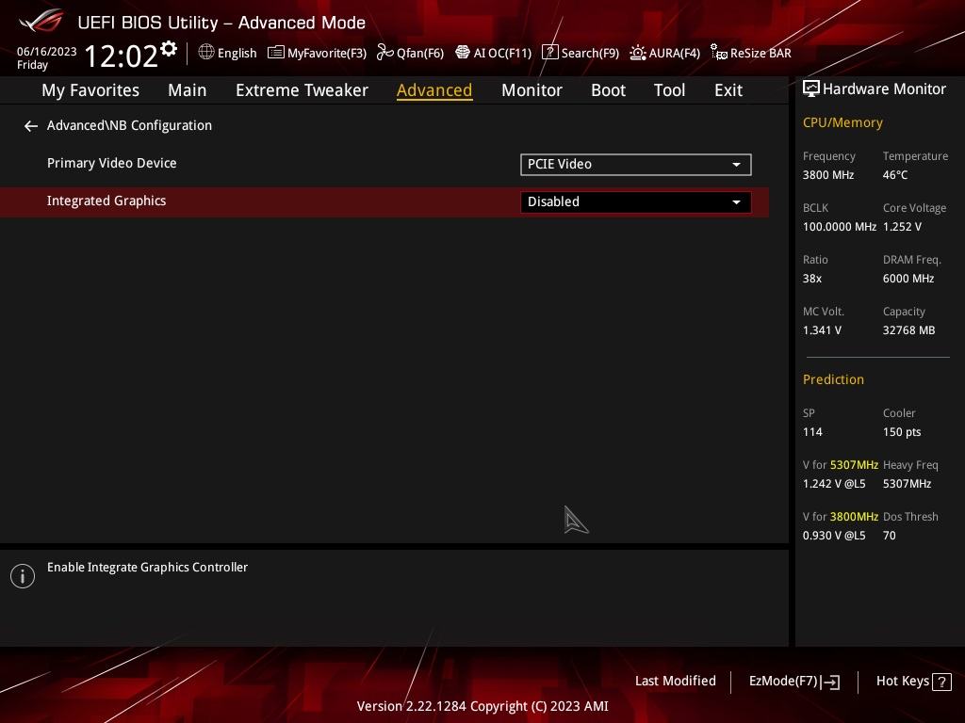Click the 100.0000 MHz BCLK value
The width and height of the screenshot is (965, 723).
pos(840,227)
